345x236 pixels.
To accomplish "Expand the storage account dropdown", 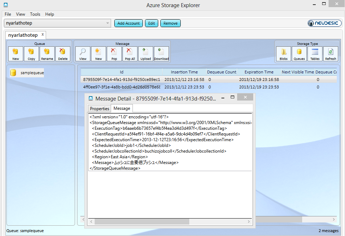I will [x=108, y=23].
